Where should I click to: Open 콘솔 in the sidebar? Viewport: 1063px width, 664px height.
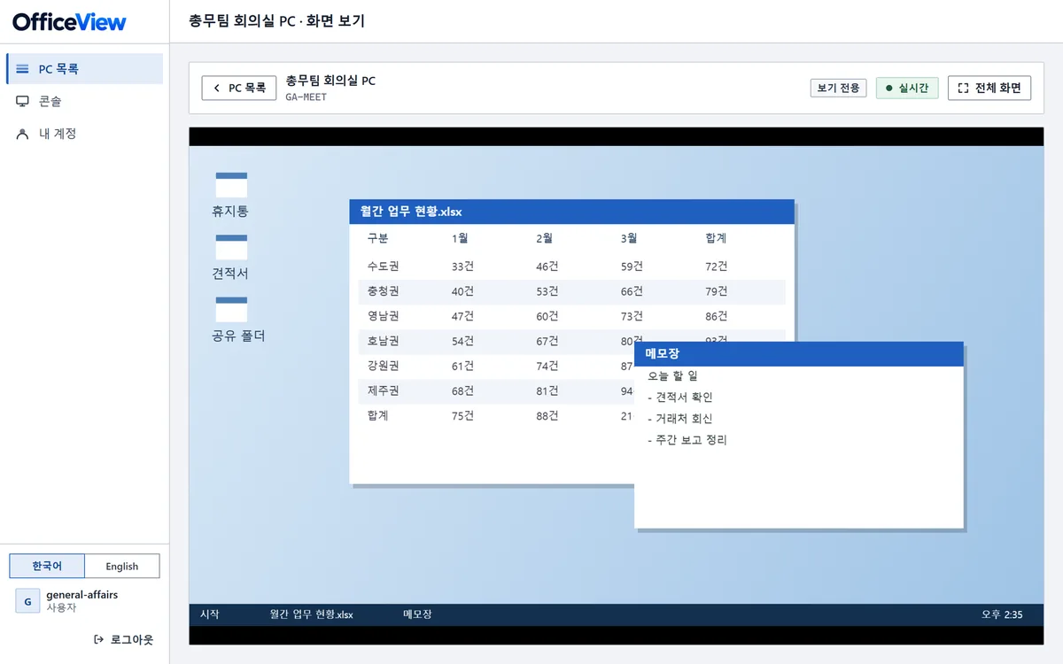84,102
